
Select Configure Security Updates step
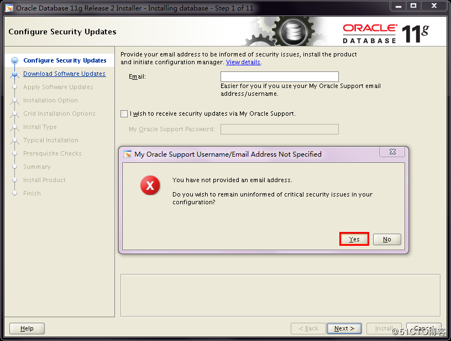[65, 60]
